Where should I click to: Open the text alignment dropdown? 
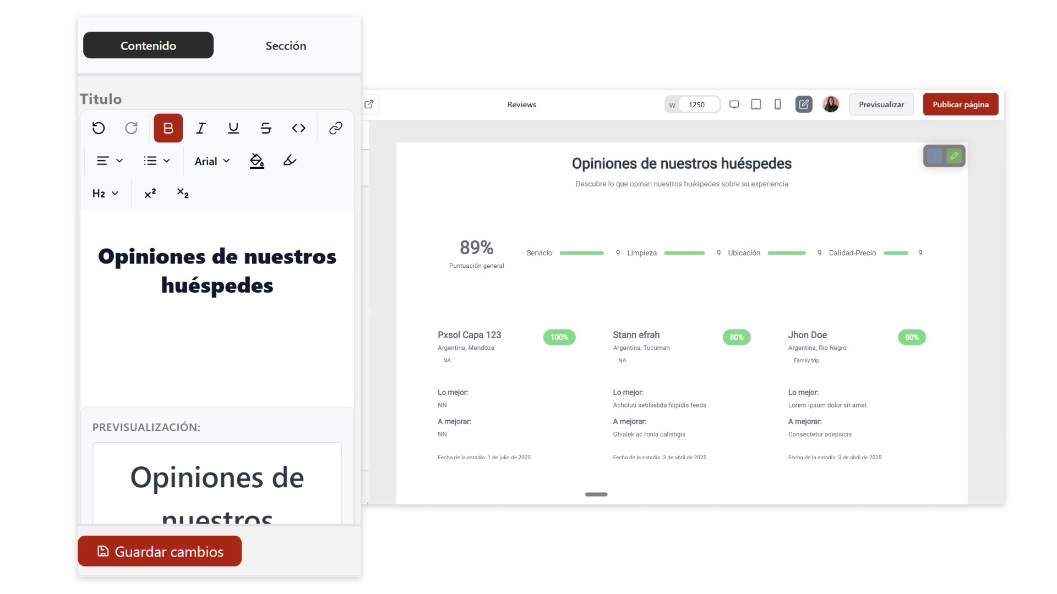110,161
